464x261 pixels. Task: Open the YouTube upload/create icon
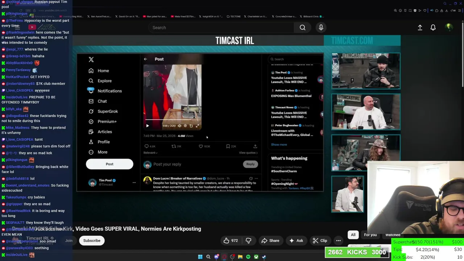(x=420, y=28)
